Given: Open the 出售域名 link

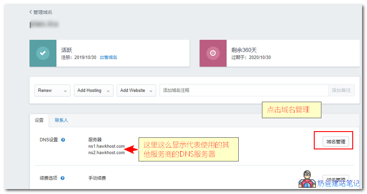Looking at the screenshot, I should 108,58.
